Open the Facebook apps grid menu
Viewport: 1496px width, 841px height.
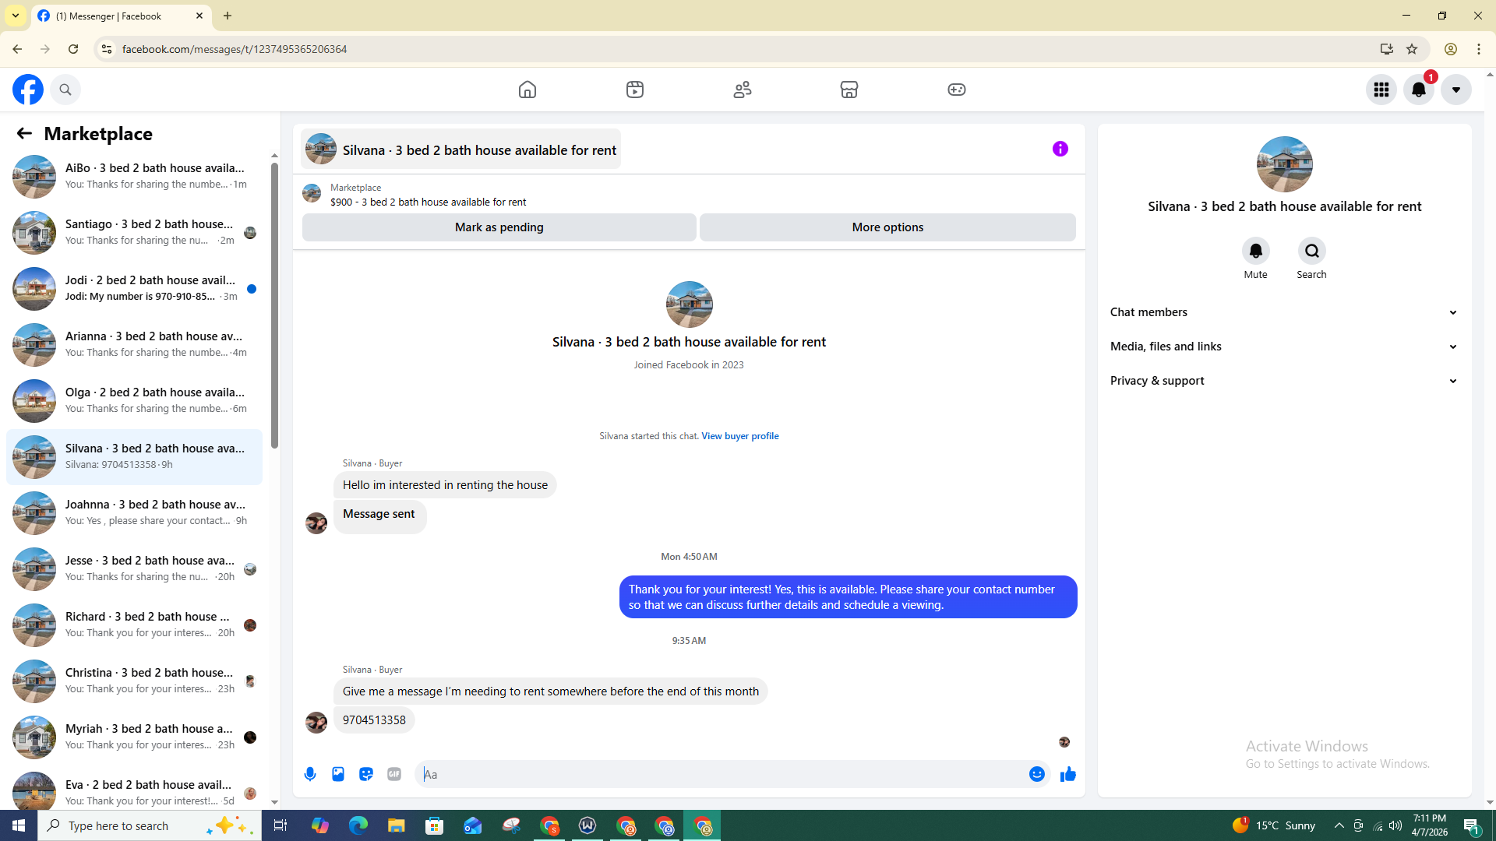[x=1381, y=90]
